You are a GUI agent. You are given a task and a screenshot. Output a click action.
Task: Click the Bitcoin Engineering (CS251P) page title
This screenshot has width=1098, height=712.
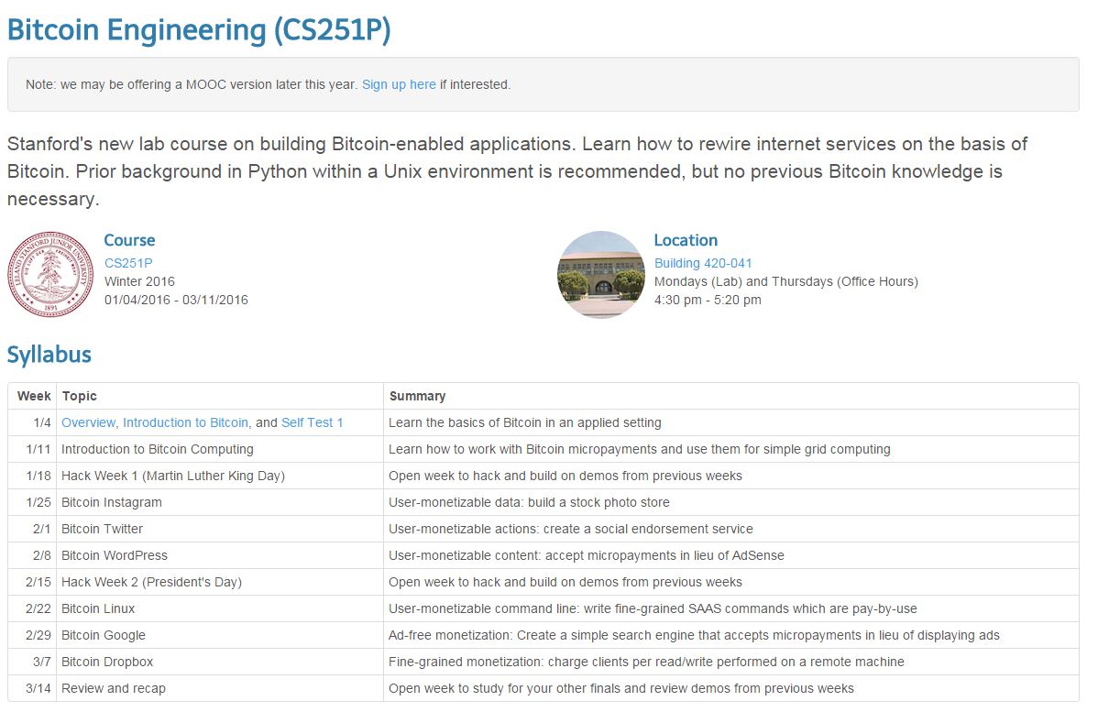tap(199, 30)
